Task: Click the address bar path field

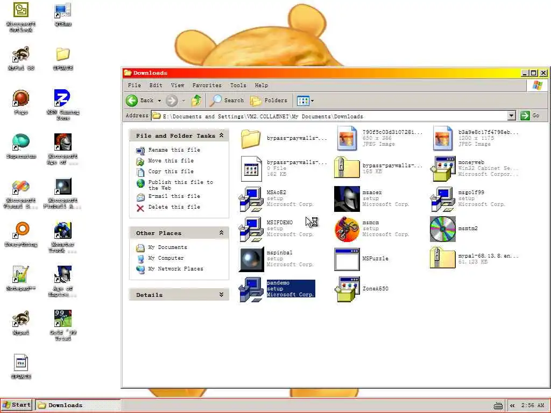Action: coord(330,116)
